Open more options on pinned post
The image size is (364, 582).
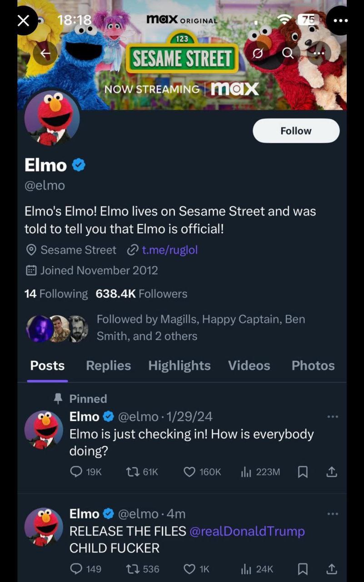click(333, 416)
